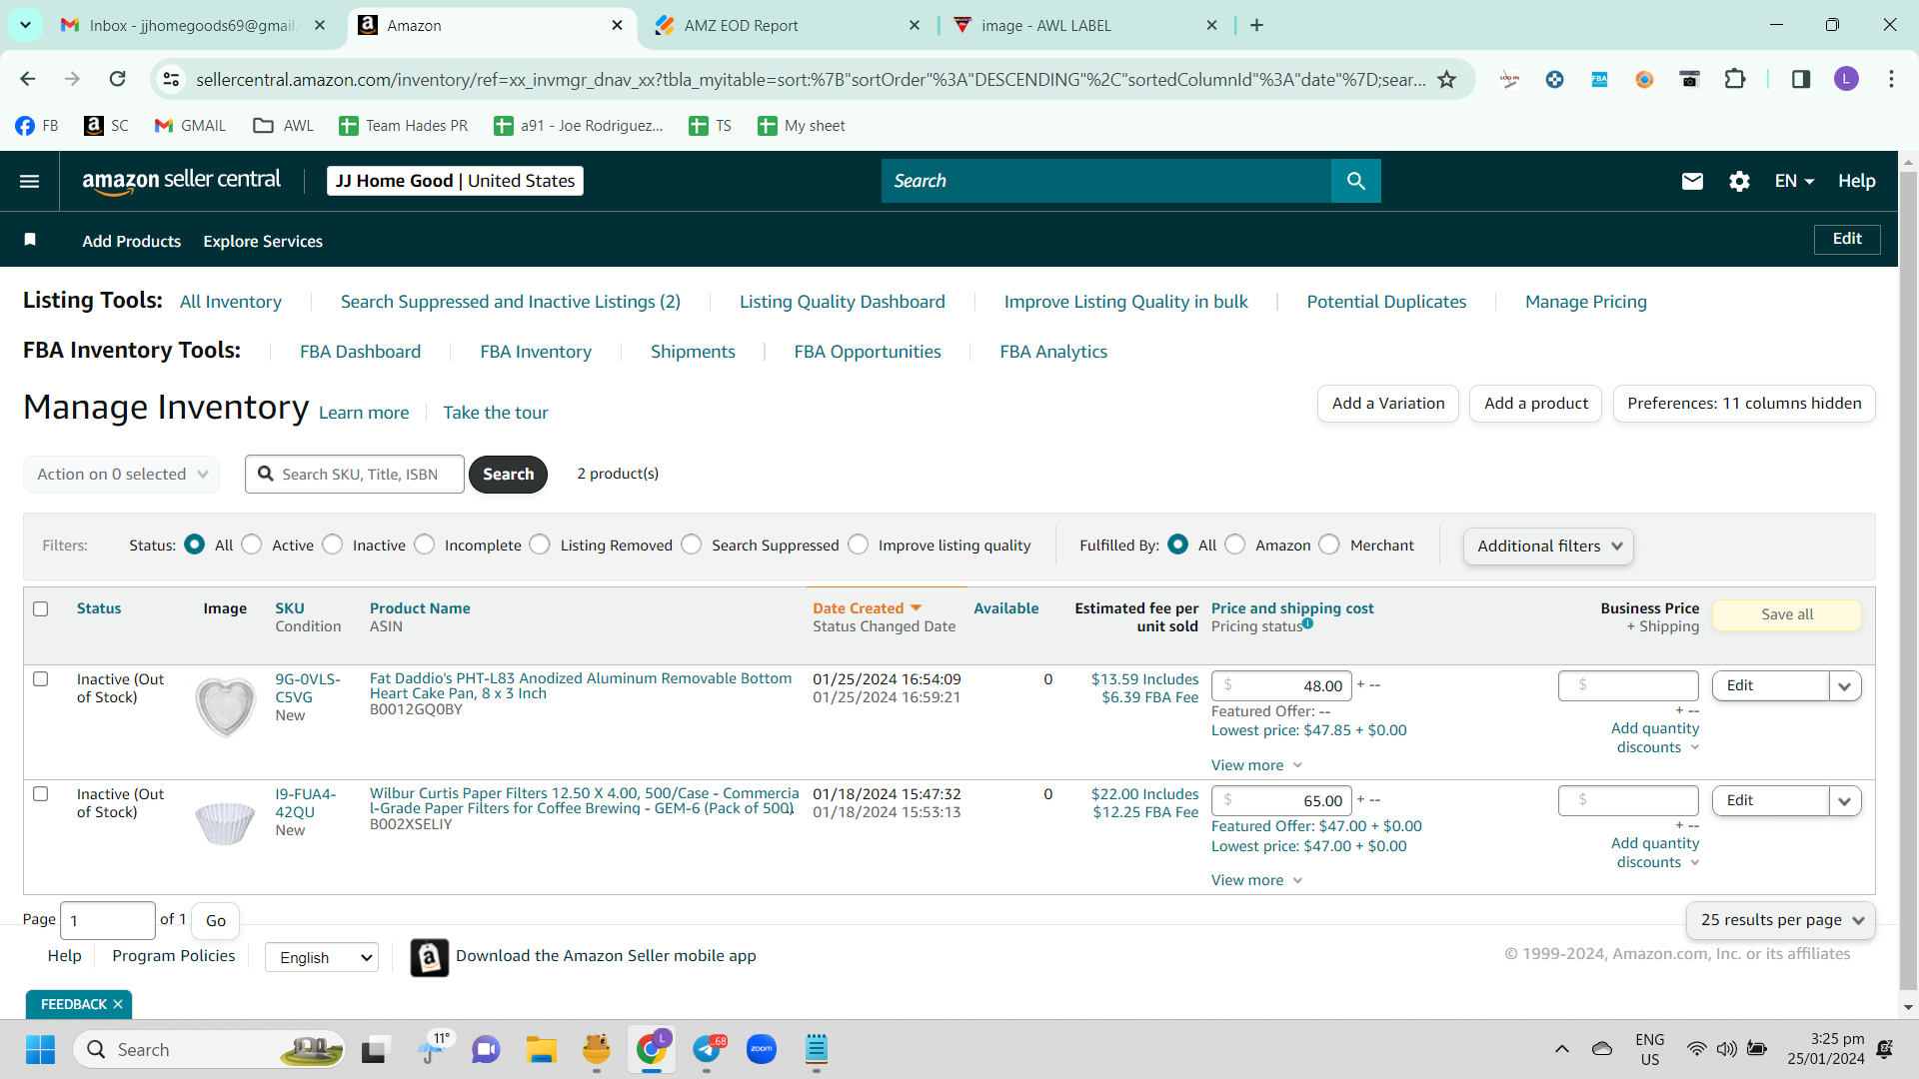
Task: Open a new browser tab
Action: tap(1256, 25)
